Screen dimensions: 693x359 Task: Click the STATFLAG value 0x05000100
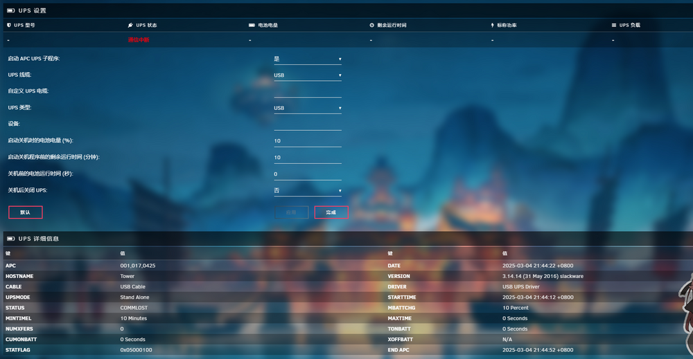point(136,350)
